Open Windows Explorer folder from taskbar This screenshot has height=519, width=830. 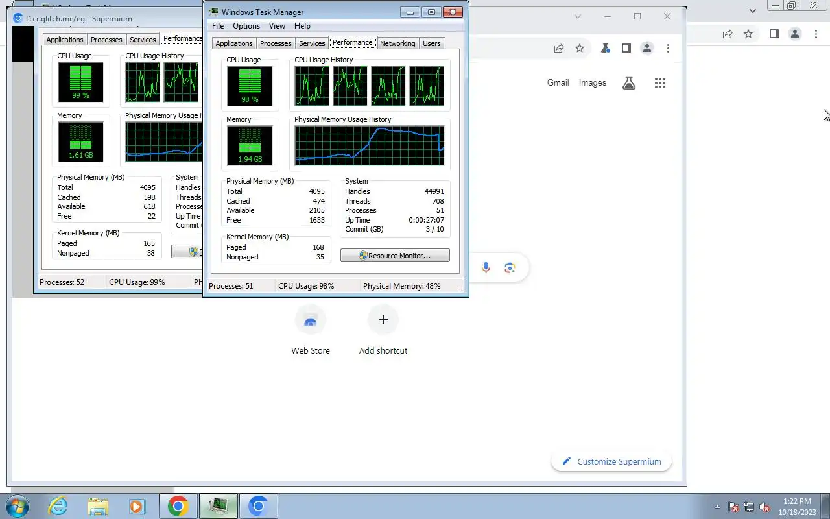coord(97,506)
